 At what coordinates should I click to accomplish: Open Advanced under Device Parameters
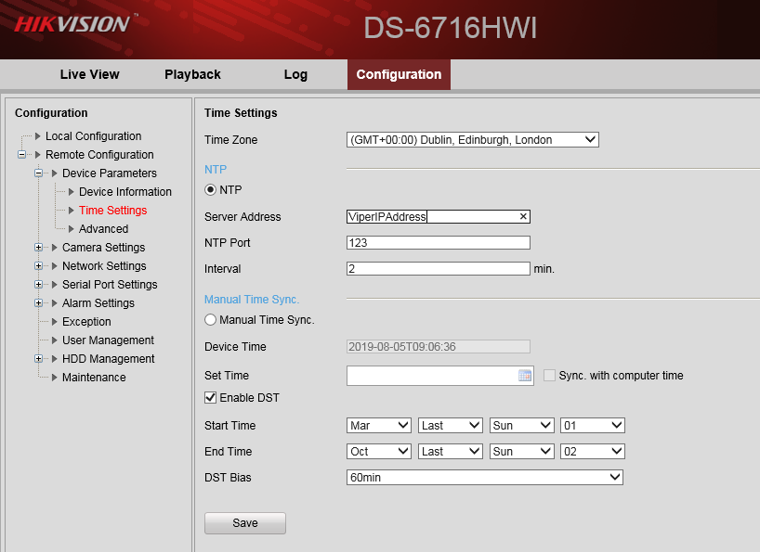click(x=104, y=229)
